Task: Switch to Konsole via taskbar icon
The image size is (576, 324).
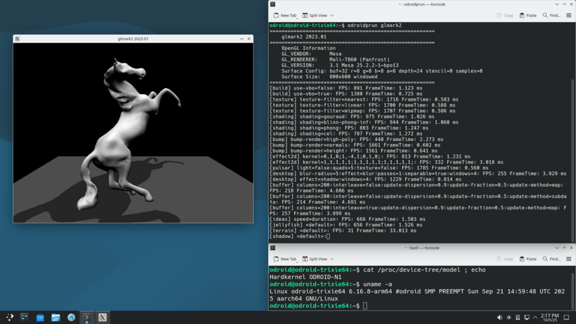Action: click(87, 317)
